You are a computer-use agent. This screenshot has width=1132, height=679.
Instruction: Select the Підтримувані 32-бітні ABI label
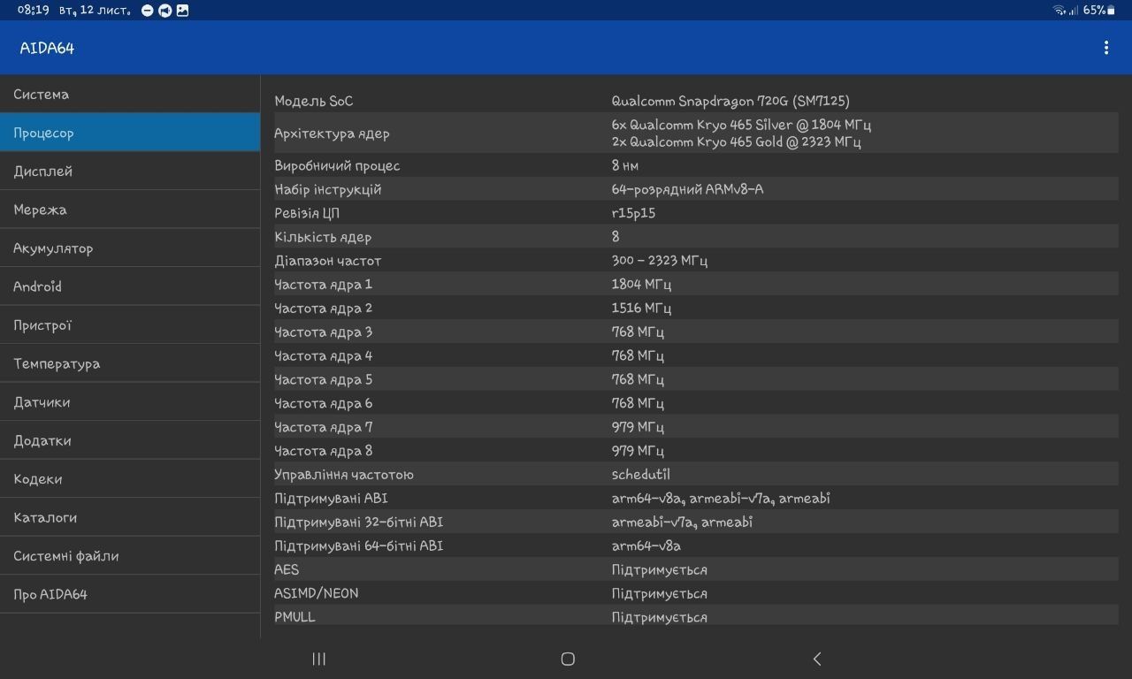tap(358, 523)
